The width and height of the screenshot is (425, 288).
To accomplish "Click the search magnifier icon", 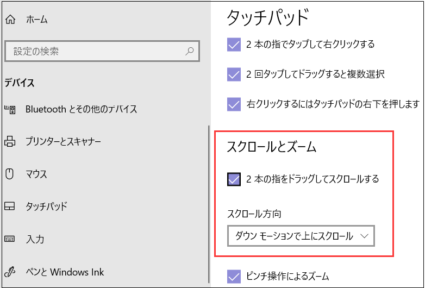I will 190,52.
